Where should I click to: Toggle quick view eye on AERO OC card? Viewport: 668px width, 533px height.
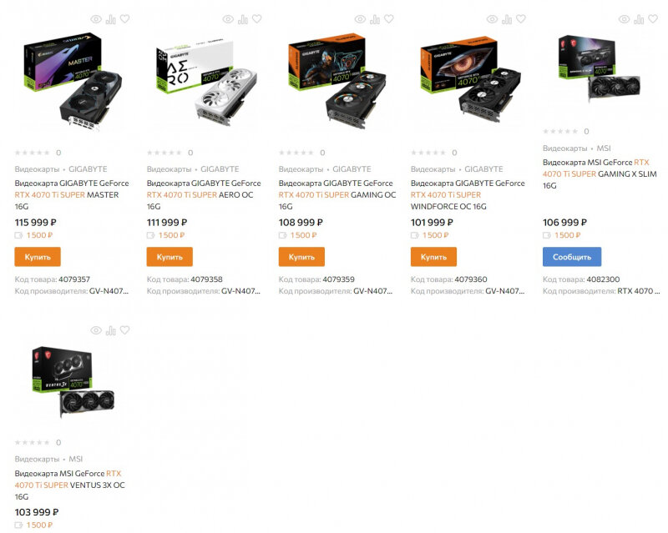[228, 19]
